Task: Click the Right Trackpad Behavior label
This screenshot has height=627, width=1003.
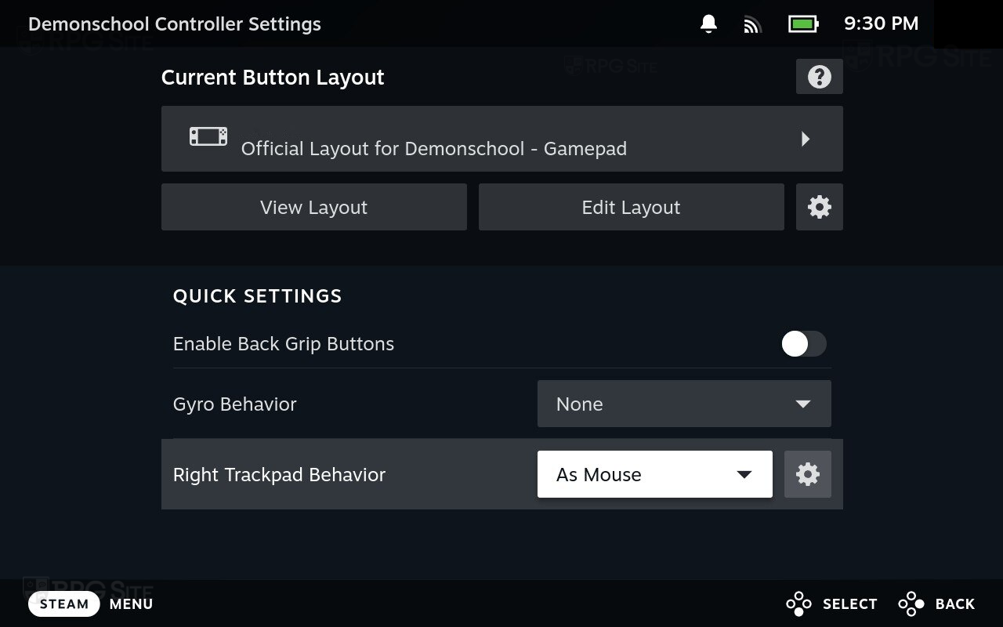Action: coord(279,475)
